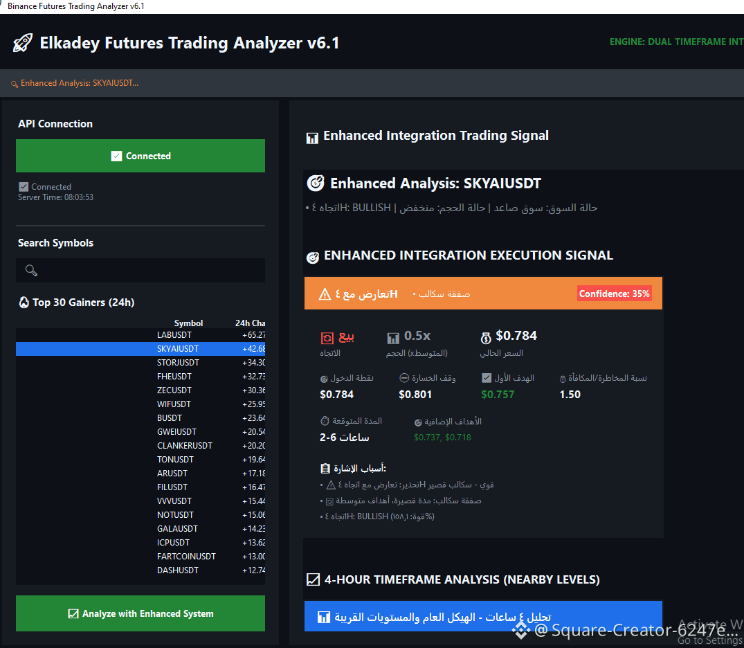The image size is (744, 648).
Task: Click the first target value $0.757
Action: (x=498, y=395)
